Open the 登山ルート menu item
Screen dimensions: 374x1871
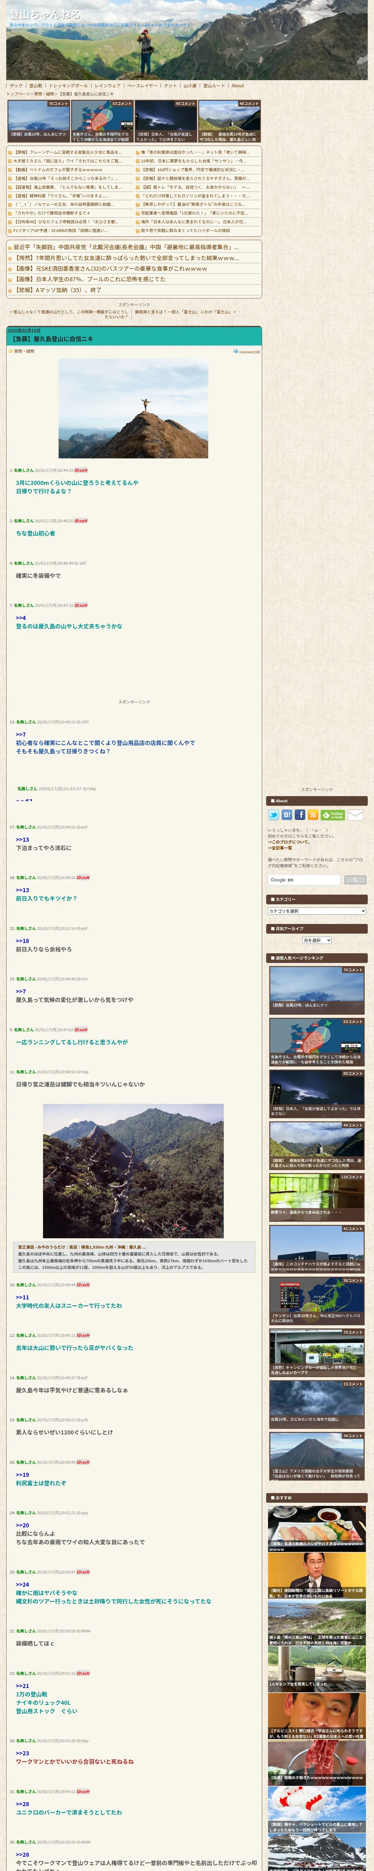coord(214,86)
